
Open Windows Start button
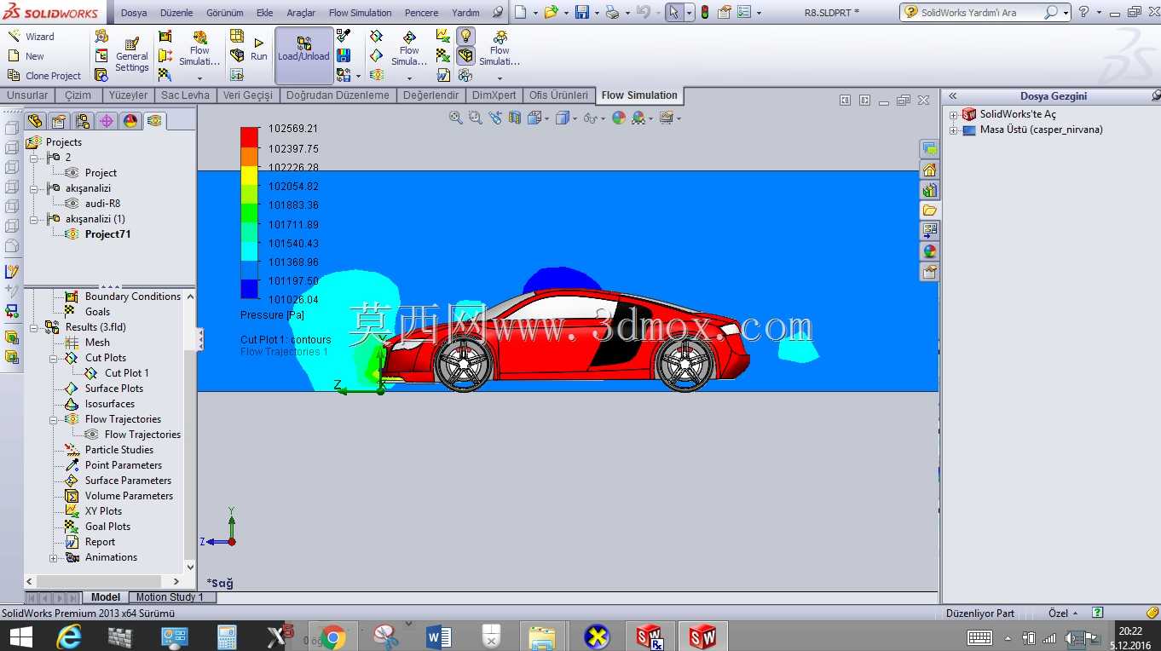(20, 637)
